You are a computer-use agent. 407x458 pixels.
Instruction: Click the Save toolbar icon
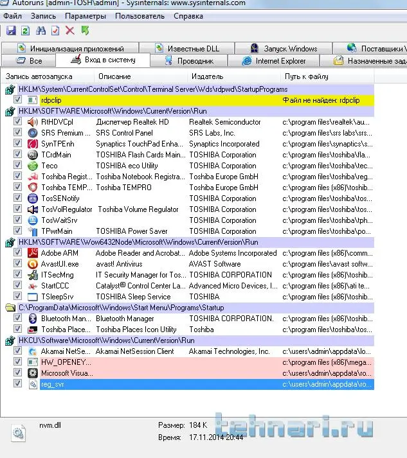(11, 30)
